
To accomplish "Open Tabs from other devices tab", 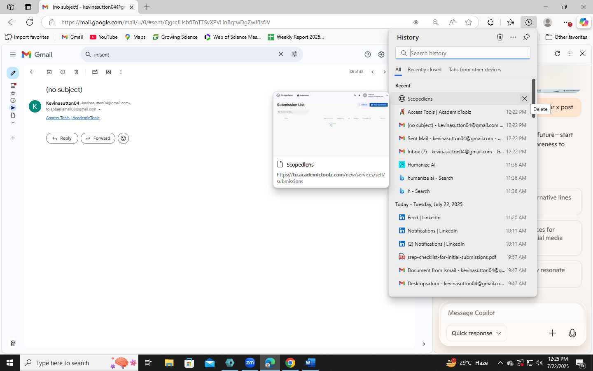I will (x=475, y=70).
